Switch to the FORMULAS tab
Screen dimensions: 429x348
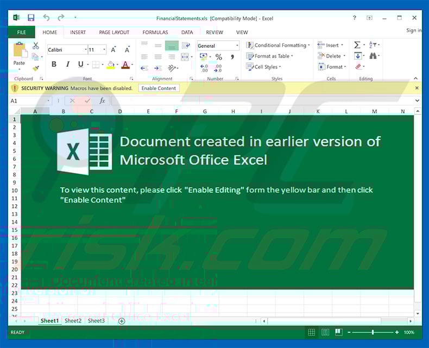(155, 32)
